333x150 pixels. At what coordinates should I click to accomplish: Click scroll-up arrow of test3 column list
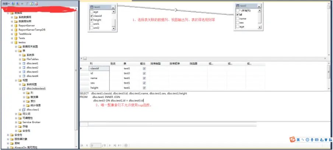point(260,10)
